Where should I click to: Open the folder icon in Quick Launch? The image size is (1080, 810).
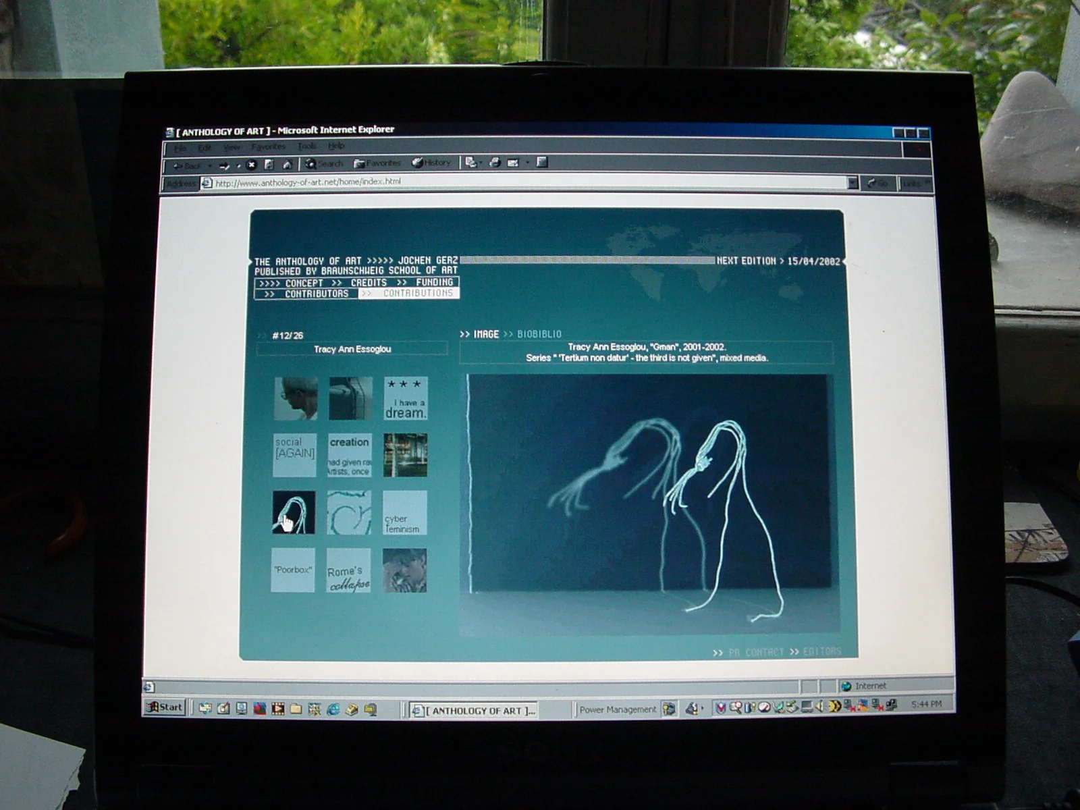pyautogui.click(x=296, y=709)
